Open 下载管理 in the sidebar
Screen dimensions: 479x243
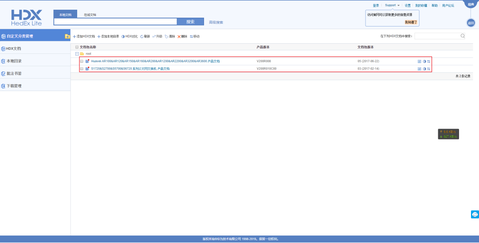[x=35, y=86]
